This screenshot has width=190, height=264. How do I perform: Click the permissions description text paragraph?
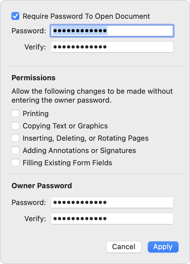click(92, 96)
